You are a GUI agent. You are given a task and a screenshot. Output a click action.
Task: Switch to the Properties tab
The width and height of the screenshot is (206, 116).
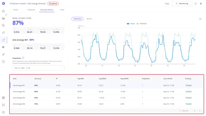pos(31,10)
